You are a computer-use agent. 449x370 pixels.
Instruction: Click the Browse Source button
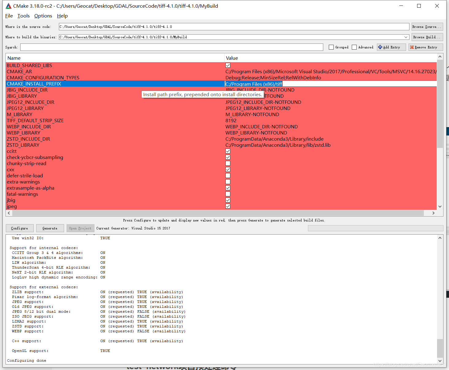pos(427,27)
